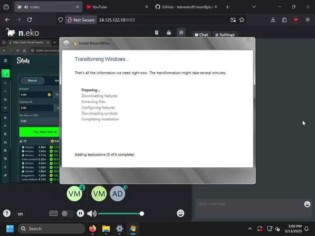Go back in Firefox history
Image resolution: width=315 pixels, height=236 pixels.
pyautogui.click(x=7, y=20)
